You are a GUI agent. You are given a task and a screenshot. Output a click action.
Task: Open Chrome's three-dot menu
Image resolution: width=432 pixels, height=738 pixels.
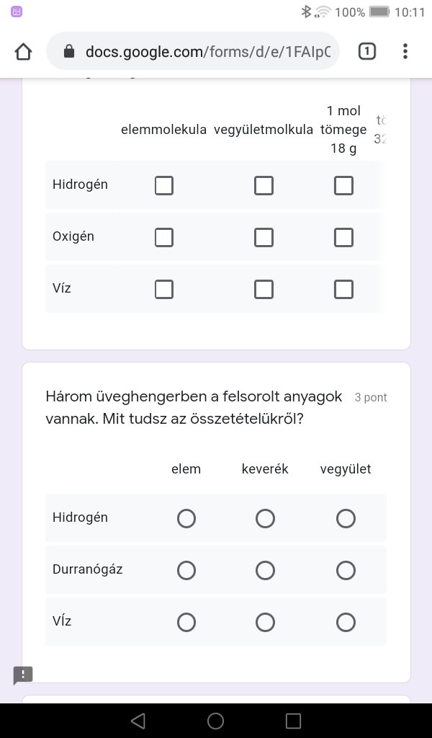pyautogui.click(x=405, y=51)
